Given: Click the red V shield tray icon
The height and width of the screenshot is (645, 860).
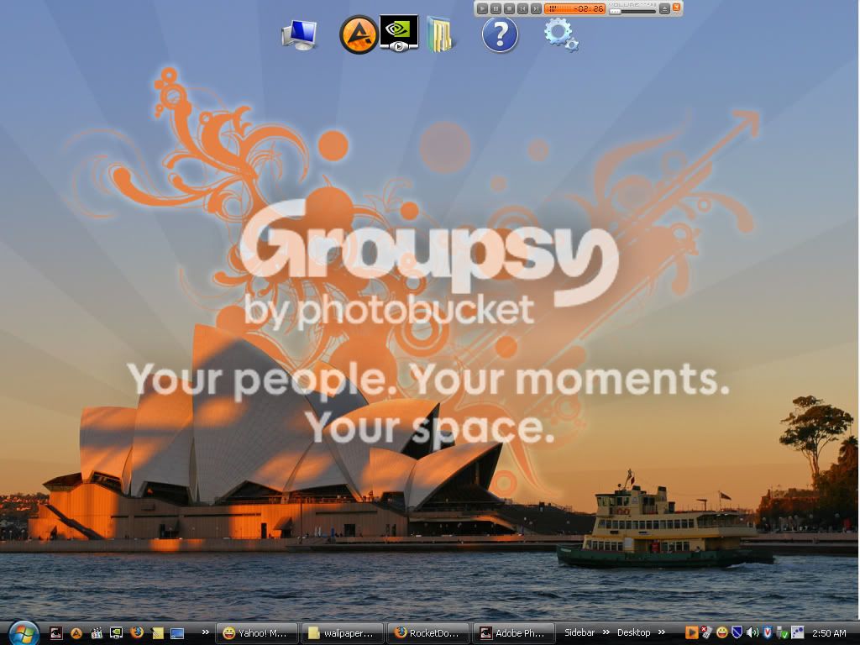Looking at the screenshot, I should point(768,633).
